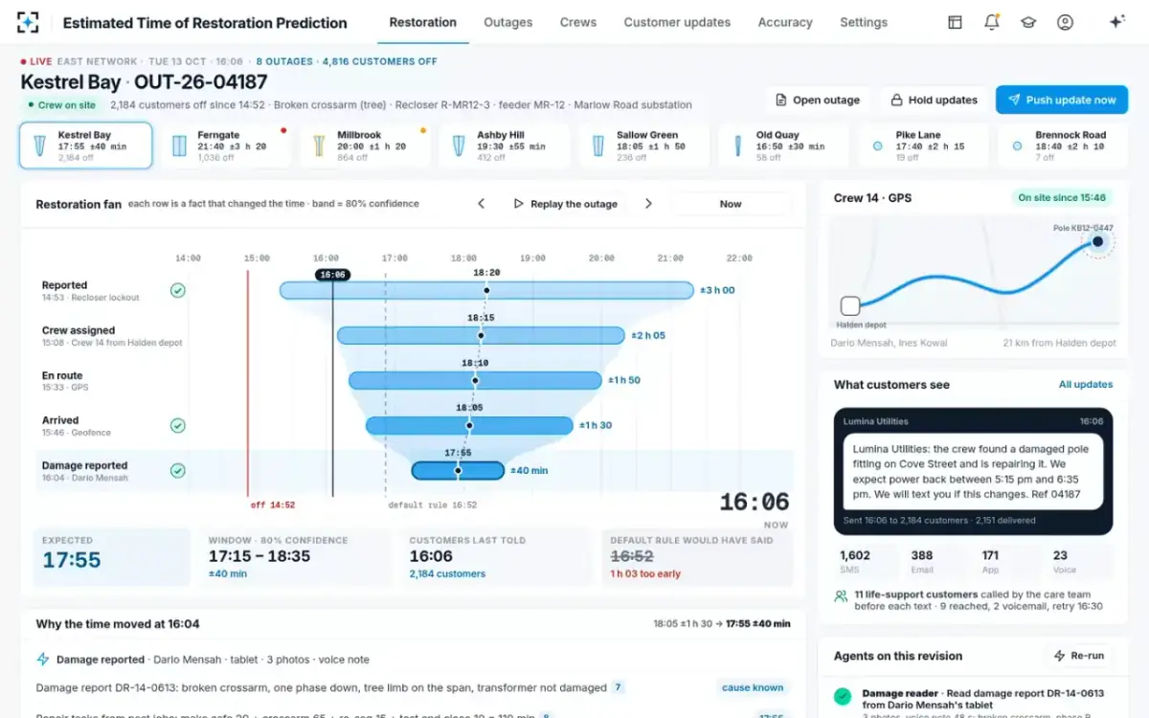Click the app logo icon
Image resolution: width=1149 pixels, height=718 pixels.
[x=29, y=22]
